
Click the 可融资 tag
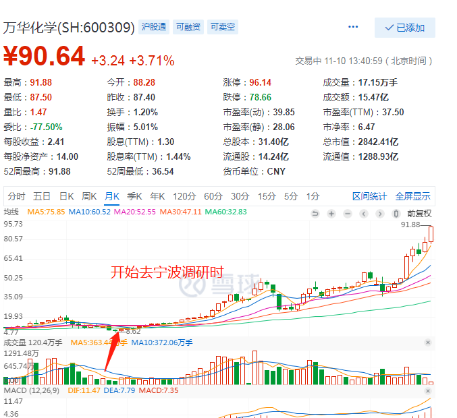click(x=188, y=27)
